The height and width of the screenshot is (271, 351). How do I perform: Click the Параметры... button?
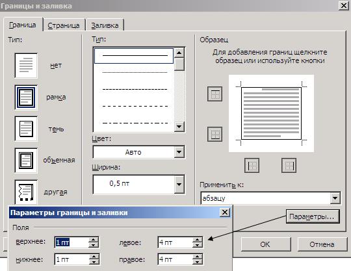click(313, 216)
